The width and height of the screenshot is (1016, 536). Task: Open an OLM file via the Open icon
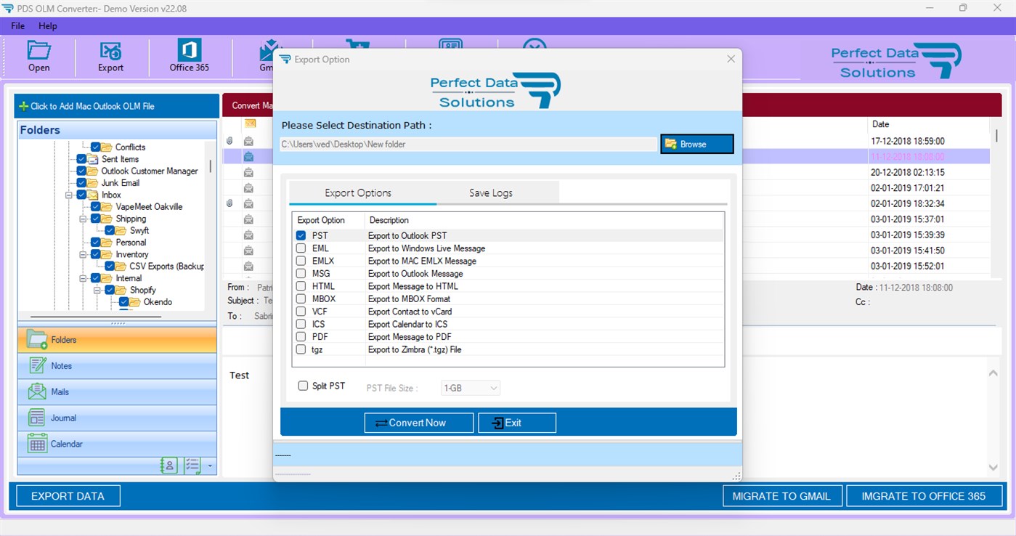38,57
